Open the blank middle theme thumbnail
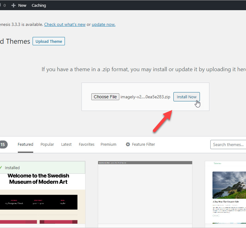 145,193
